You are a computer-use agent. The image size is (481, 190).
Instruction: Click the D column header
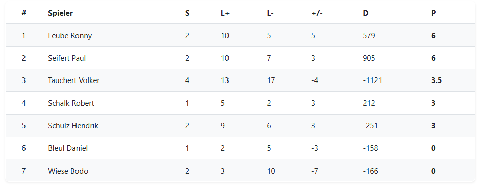(x=365, y=13)
